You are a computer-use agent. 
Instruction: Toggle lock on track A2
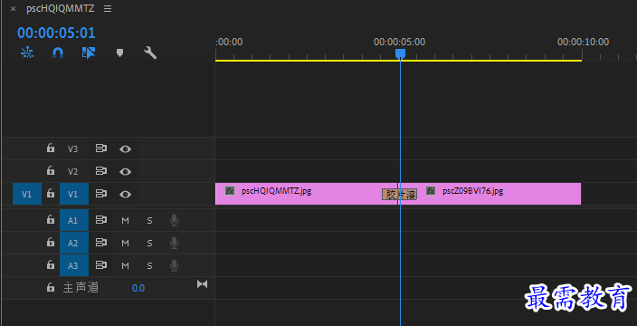point(51,243)
